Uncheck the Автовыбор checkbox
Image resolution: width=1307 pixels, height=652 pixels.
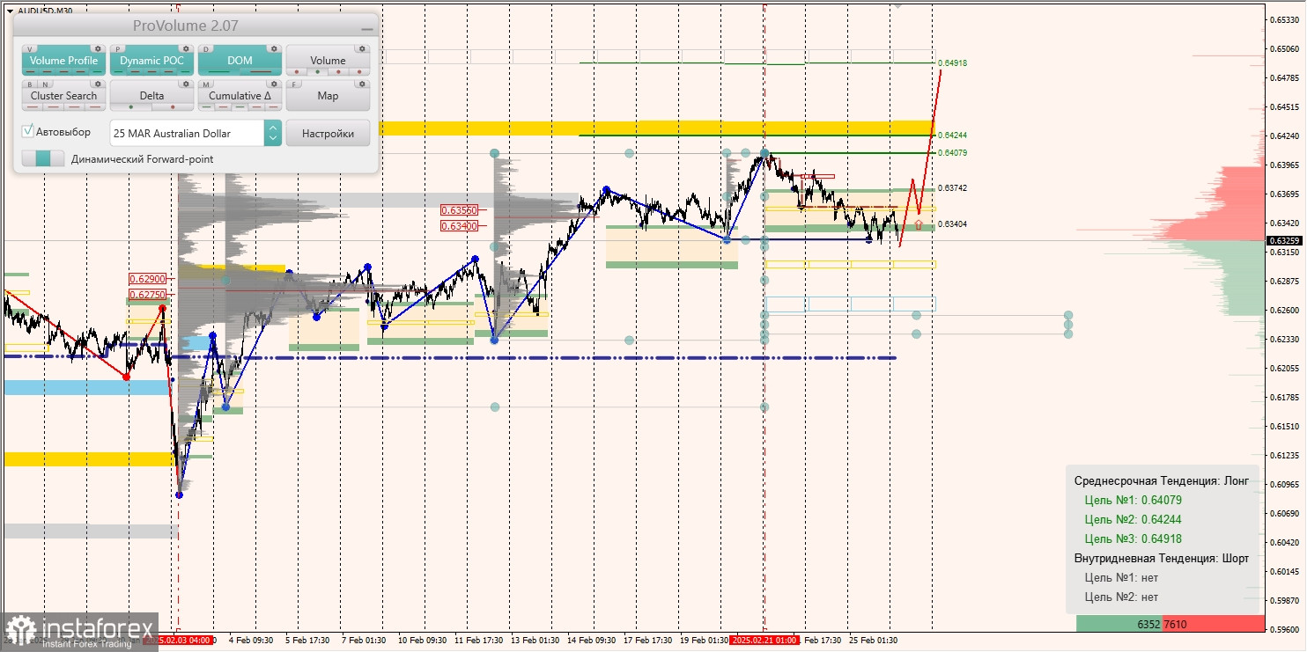[x=28, y=132]
